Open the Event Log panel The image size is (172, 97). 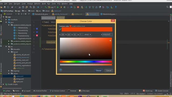(x=148, y=91)
